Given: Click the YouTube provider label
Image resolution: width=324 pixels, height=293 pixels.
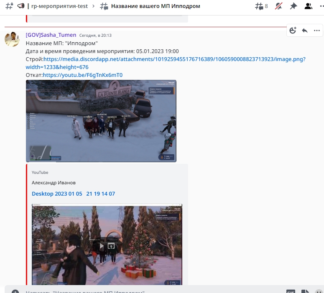Looking at the screenshot, I should click(x=40, y=173).
